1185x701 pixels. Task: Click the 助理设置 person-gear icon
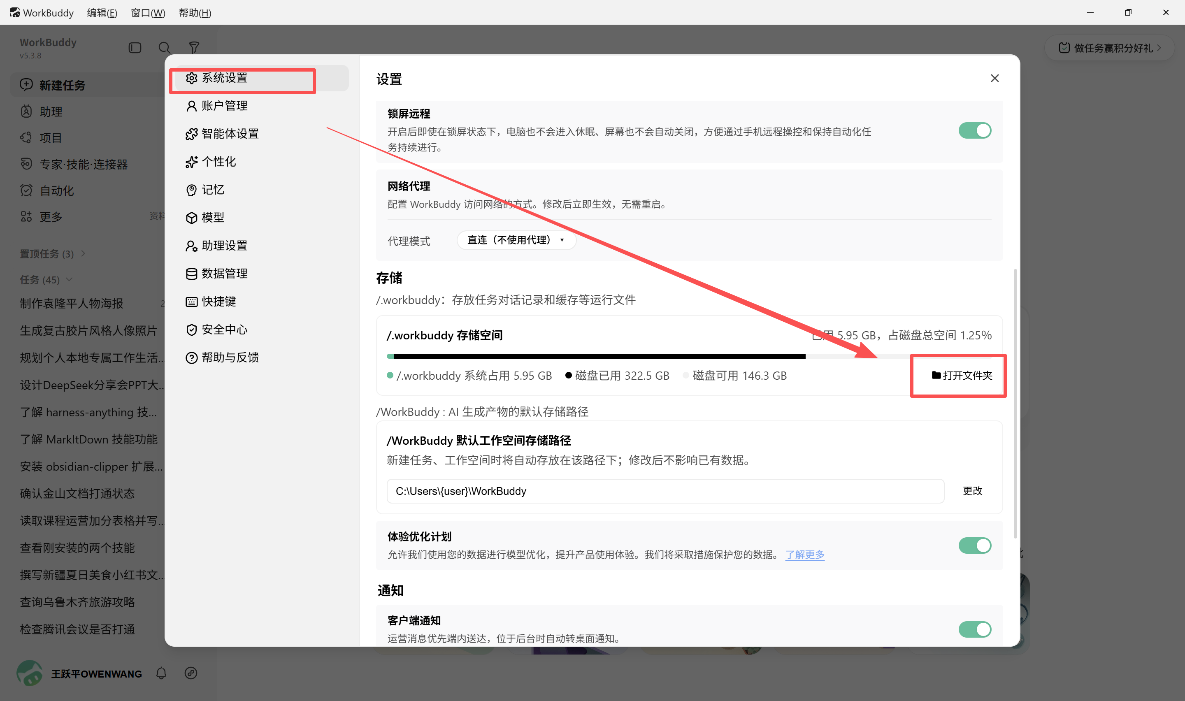(x=191, y=246)
